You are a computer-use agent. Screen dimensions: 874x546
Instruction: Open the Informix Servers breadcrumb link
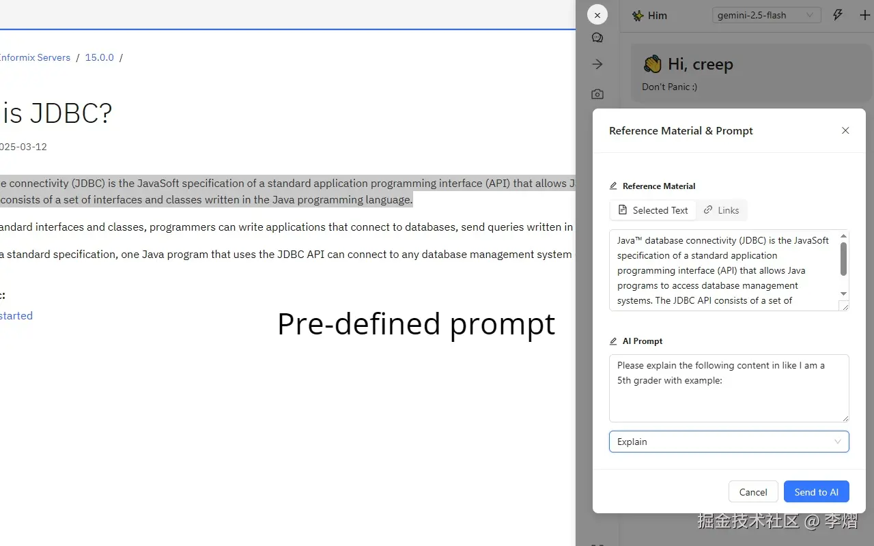(x=35, y=57)
